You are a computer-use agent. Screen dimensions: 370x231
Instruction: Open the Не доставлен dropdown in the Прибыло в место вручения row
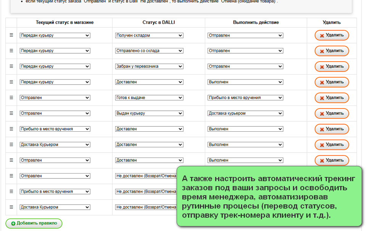click(146, 191)
